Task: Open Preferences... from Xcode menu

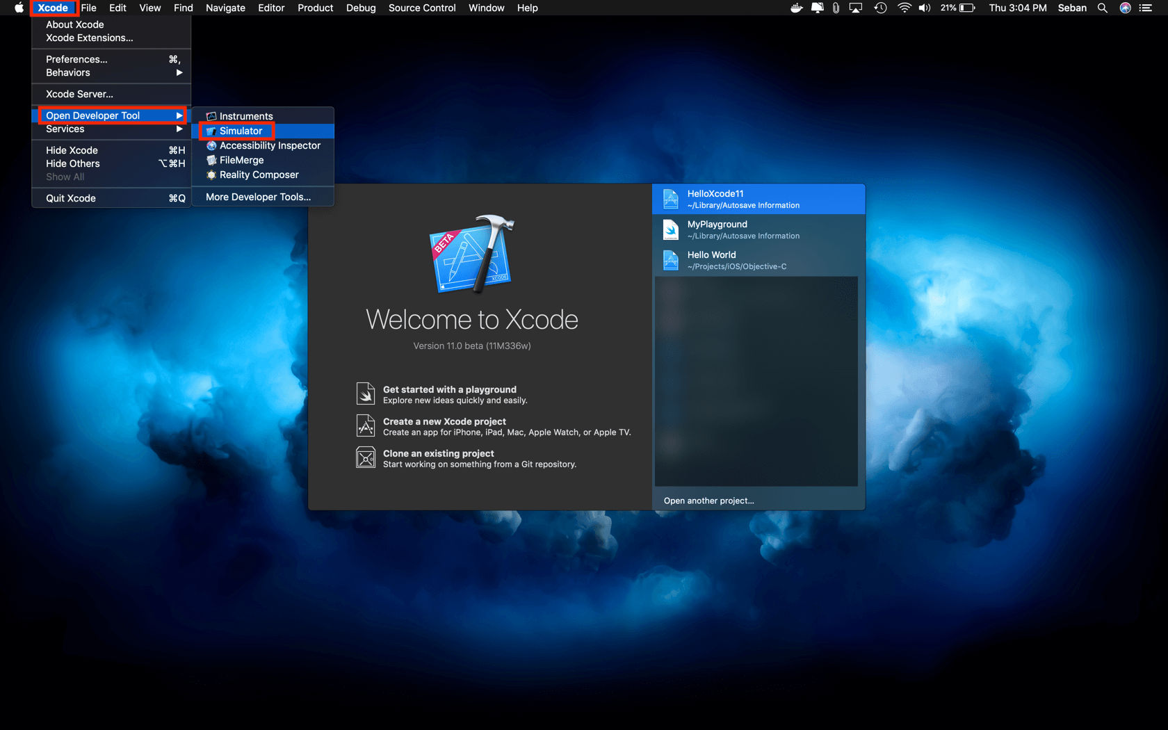Action: (111, 59)
